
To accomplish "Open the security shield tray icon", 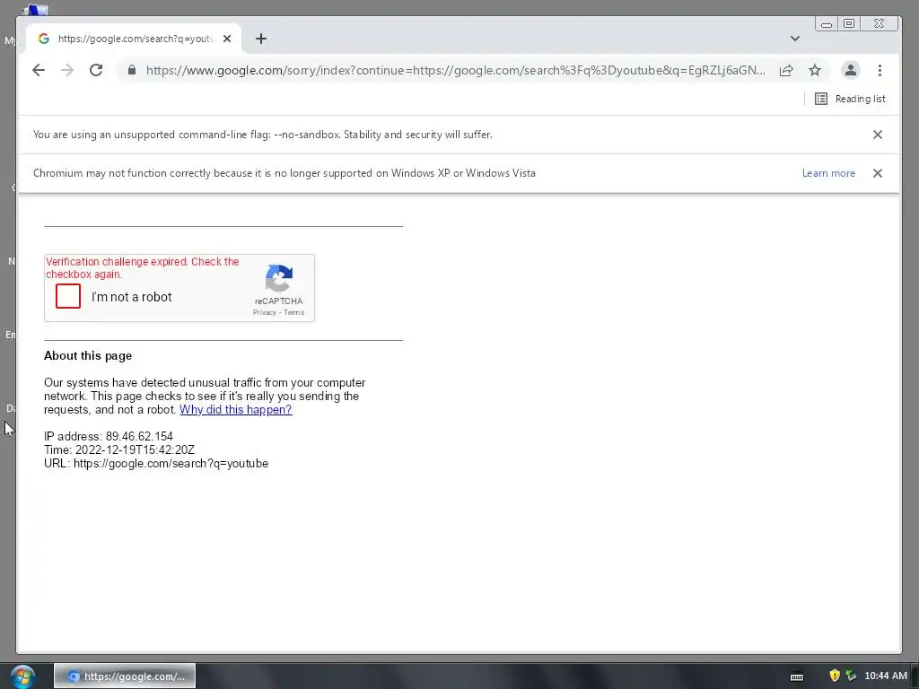I will (x=835, y=676).
